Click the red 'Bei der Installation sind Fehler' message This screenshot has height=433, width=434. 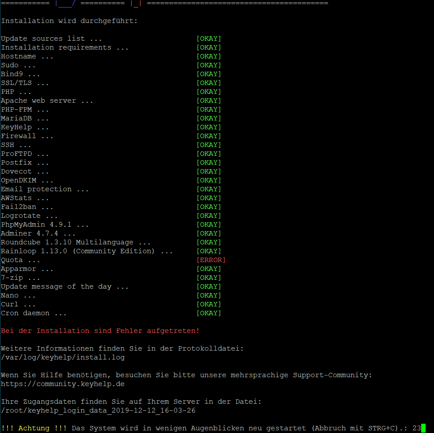[x=100, y=331]
